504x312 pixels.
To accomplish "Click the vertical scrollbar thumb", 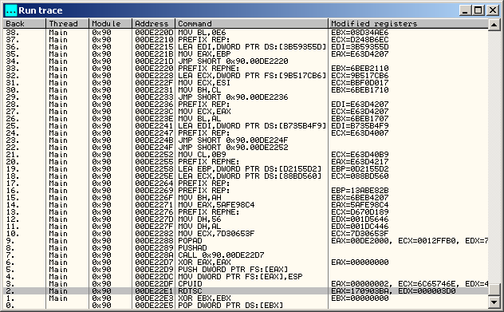I will (494, 289).
